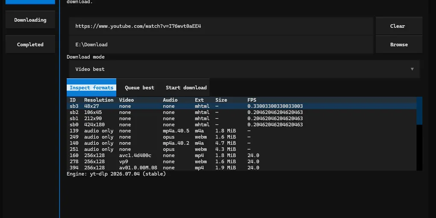Click the FPS column header

tap(252, 100)
